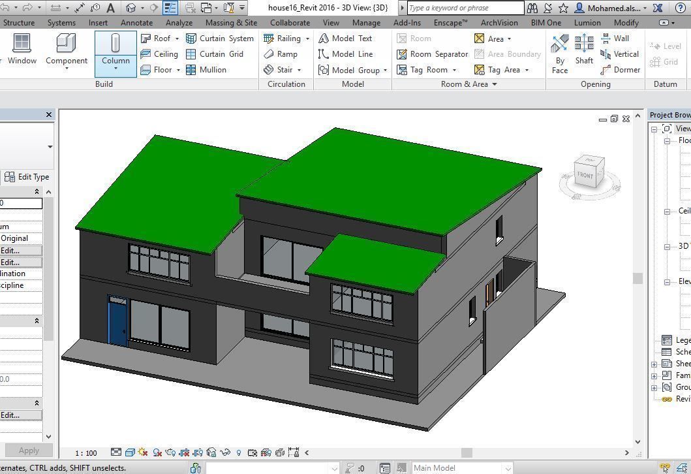This screenshot has height=474, width=691.
Task: Switch to the Manage tab
Action: click(x=366, y=22)
